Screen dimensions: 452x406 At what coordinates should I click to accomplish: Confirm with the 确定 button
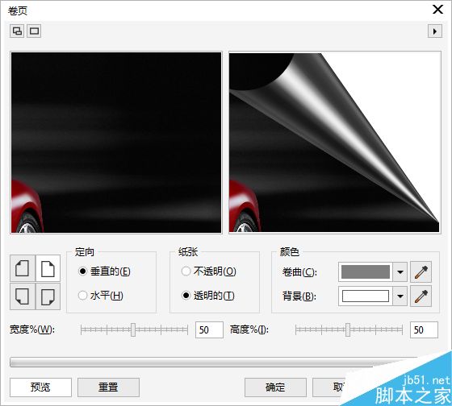click(275, 387)
